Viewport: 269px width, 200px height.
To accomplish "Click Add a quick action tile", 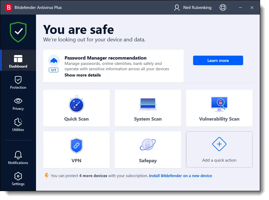I will [x=219, y=149].
